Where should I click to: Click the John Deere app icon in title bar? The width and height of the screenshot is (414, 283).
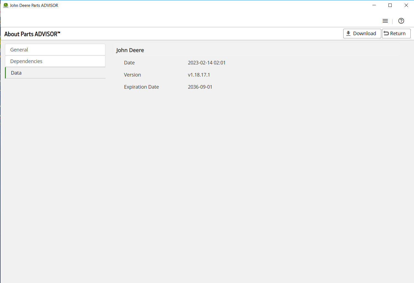6,5
